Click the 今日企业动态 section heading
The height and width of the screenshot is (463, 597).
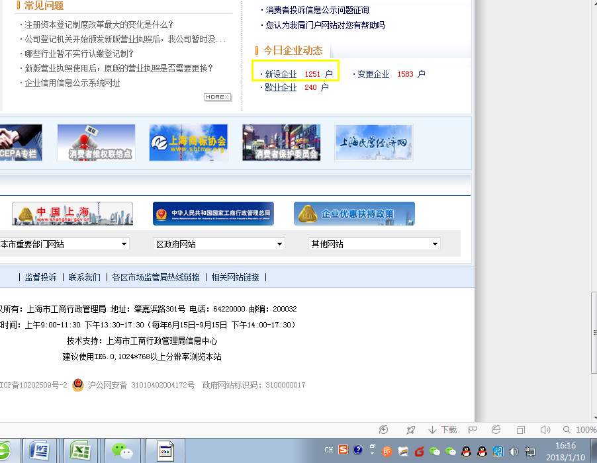(x=293, y=50)
